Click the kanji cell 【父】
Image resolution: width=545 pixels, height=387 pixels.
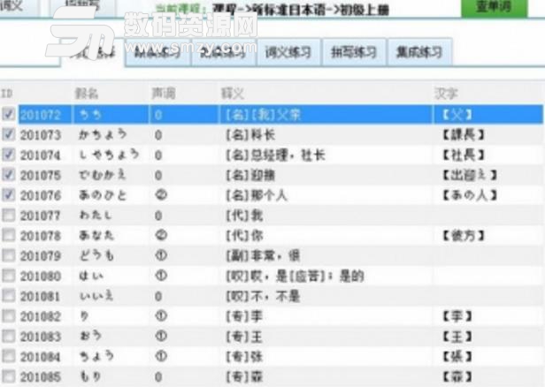[457, 115]
